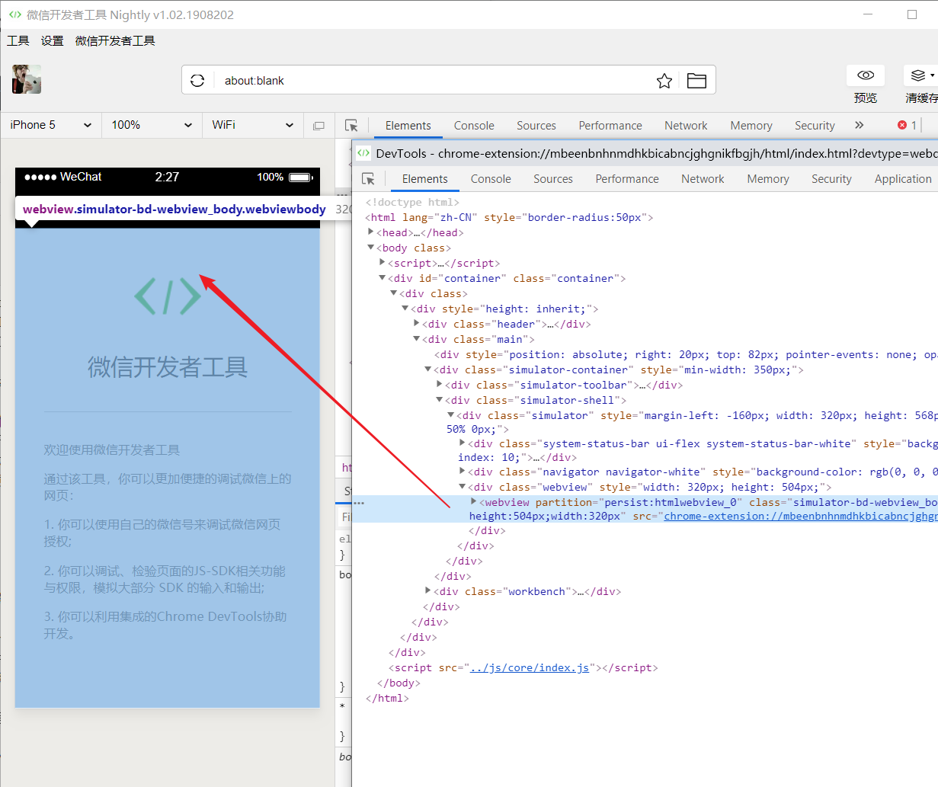Switch to Console tab in inner DevTools
The image size is (938, 787).
coord(491,179)
